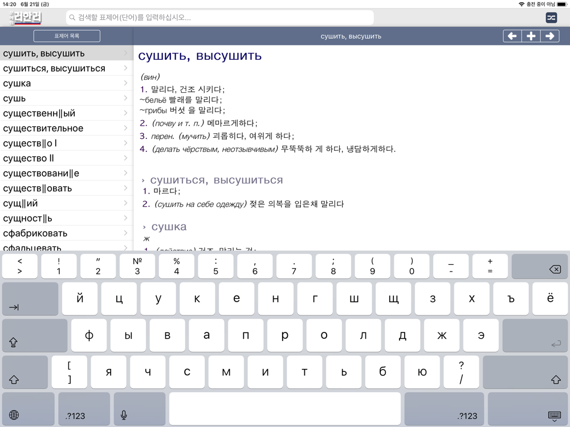
Task: Open chevron beside сущность in list
Action: pyautogui.click(x=126, y=218)
